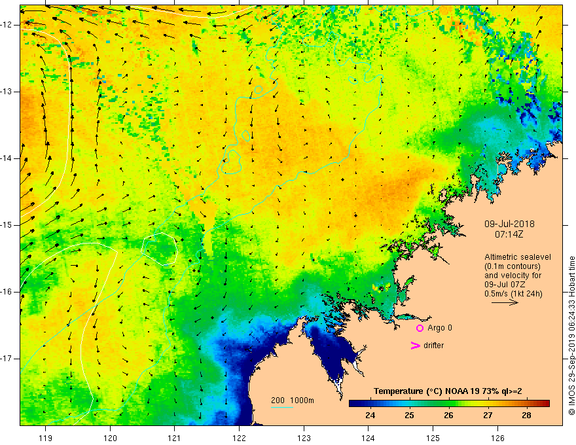Click the 'Argo 0' legend label
The height and width of the screenshot is (445, 576).
pyautogui.click(x=440, y=328)
